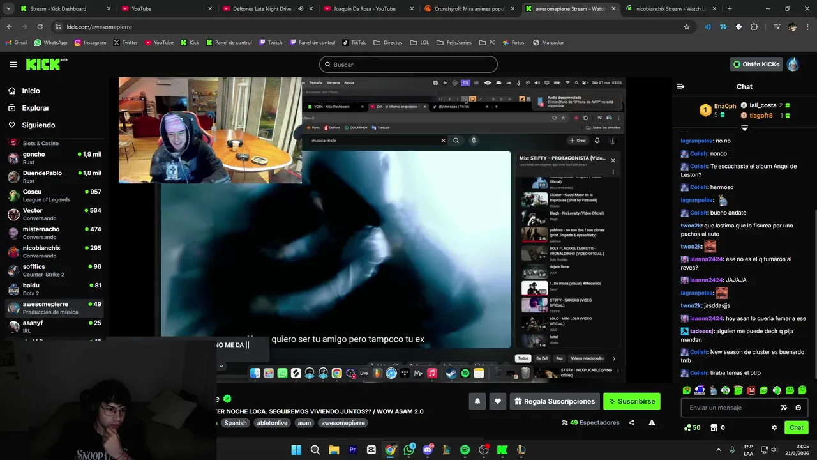Open Spotify from the Windows taskbar
Screen dimensions: 817x460
pyautogui.click(x=465, y=450)
